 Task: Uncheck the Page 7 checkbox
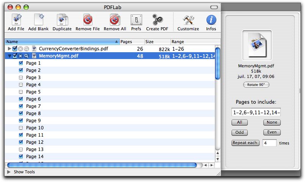point(21,106)
